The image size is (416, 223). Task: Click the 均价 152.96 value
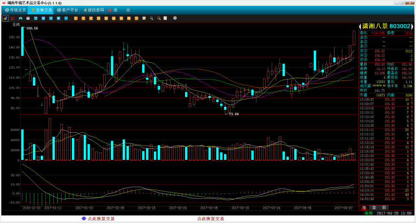pyautogui.click(x=407, y=64)
